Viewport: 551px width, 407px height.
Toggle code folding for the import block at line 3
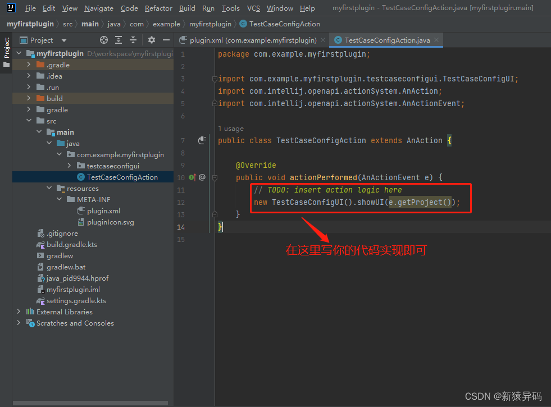pyautogui.click(x=215, y=79)
